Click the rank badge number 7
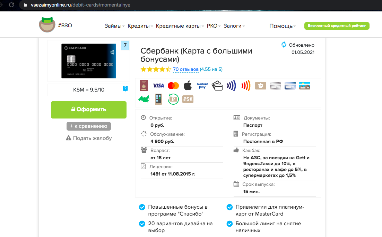This screenshot has height=237, width=382. coord(125,45)
